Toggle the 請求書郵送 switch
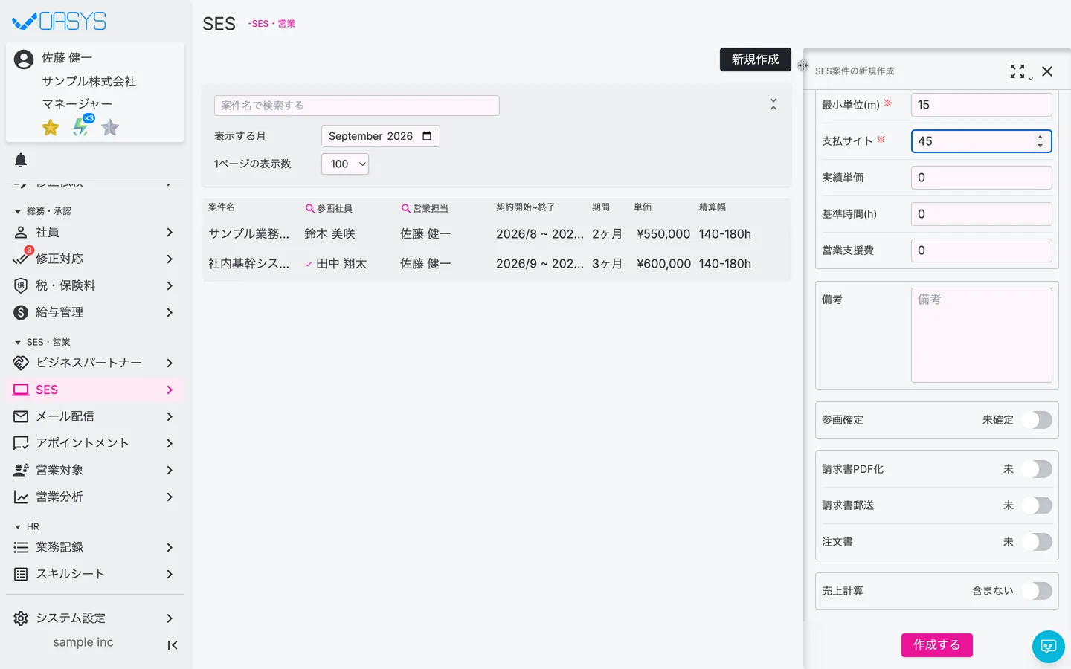 tap(1036, 505)
